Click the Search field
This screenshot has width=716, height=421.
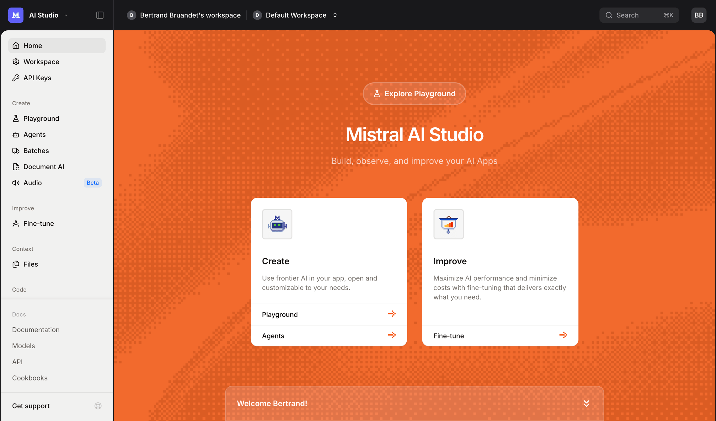639,15
